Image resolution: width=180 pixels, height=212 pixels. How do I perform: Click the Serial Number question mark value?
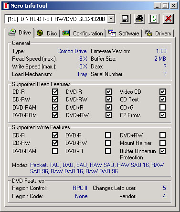pos(165,74)
